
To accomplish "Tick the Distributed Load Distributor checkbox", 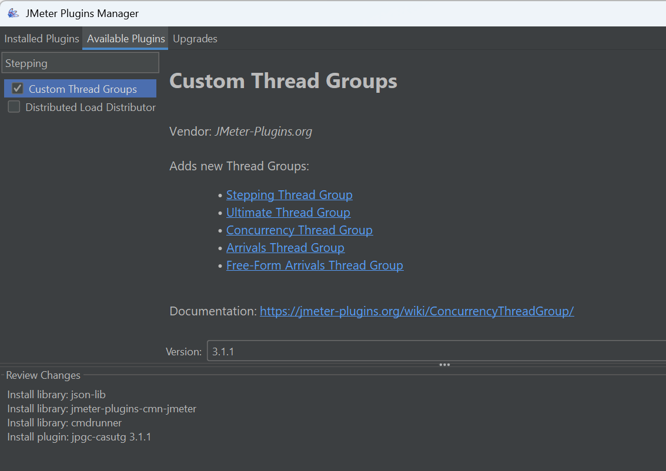I will pyautogui.click(x=14, y=106).
